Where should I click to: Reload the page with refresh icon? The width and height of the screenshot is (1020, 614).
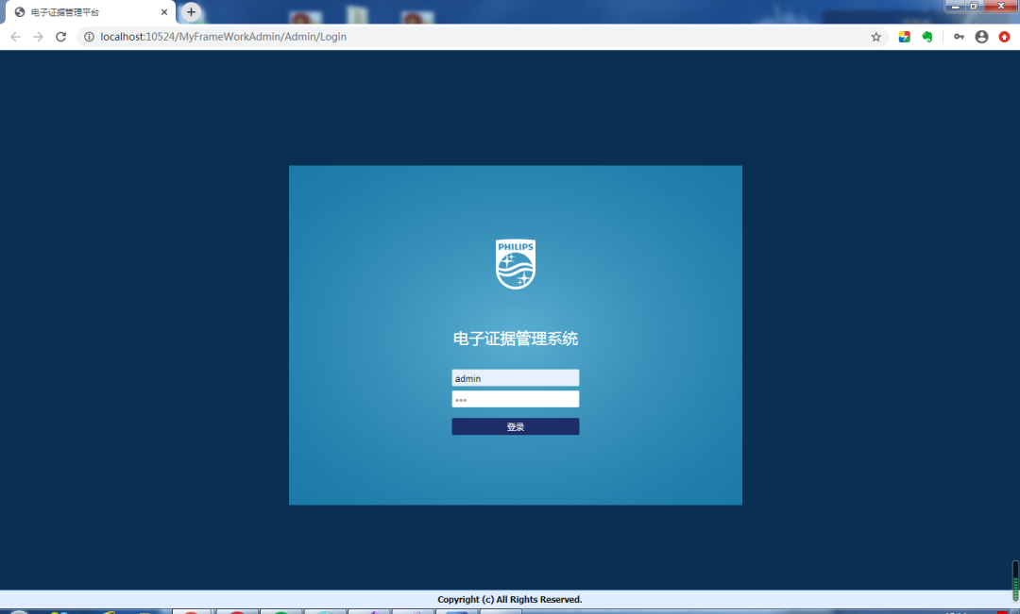(x=61, y=37)
